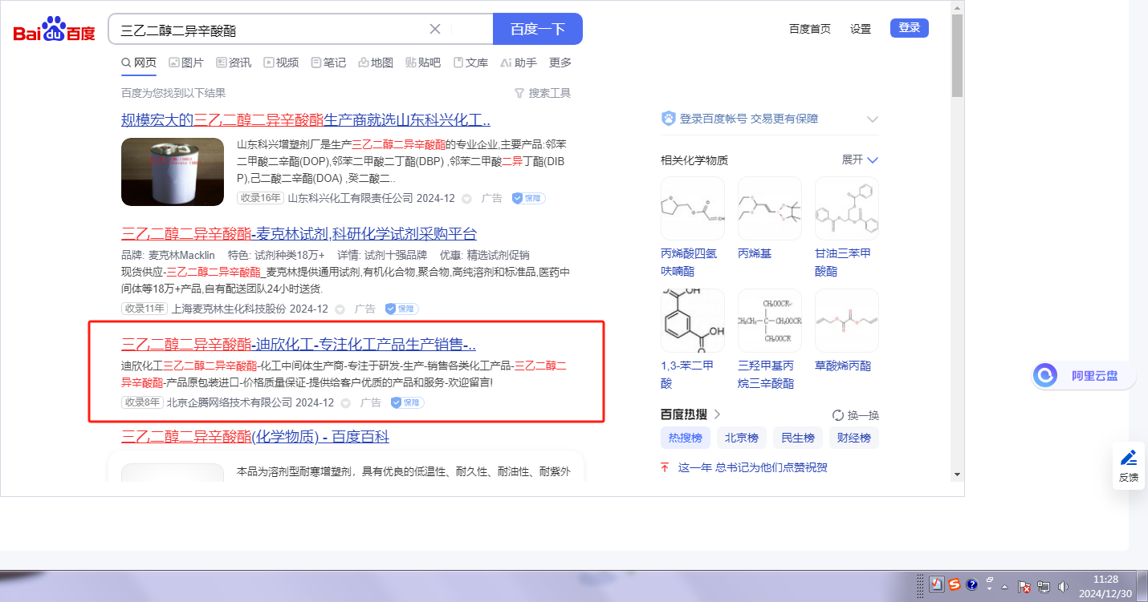Open the 更多 search categories menu
Image resolution: width=1148 pixels, height=602 pixels.
coord(560,63)
